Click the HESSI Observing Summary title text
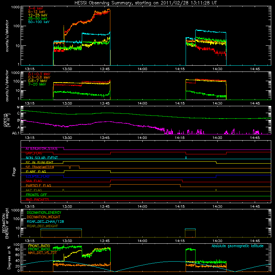The width and height of the screenshot is (275, 275). click(145, 3)
